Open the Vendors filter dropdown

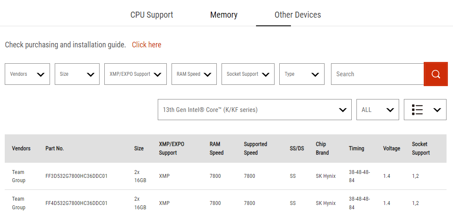pyautogui.click(x=27, y=74)
